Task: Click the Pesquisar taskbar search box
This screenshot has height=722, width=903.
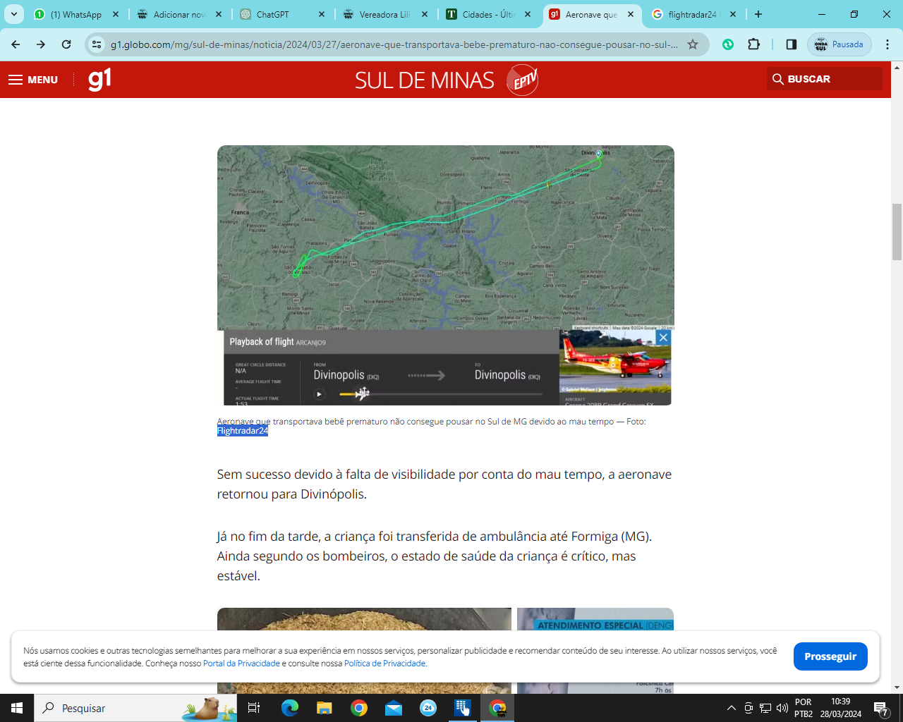Action: tap(135, 708)
